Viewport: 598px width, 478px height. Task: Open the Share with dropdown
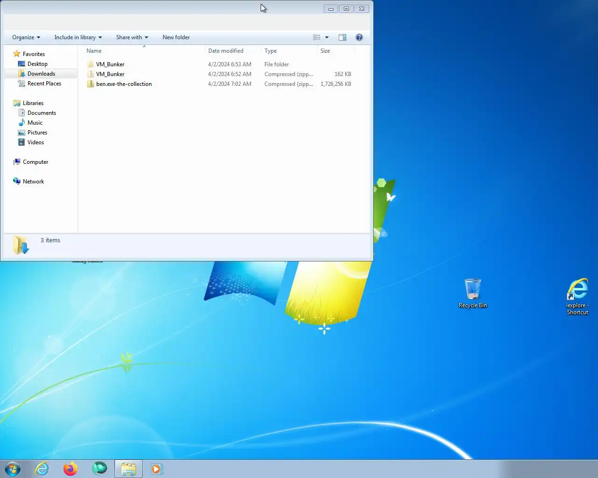click(132, 37)
